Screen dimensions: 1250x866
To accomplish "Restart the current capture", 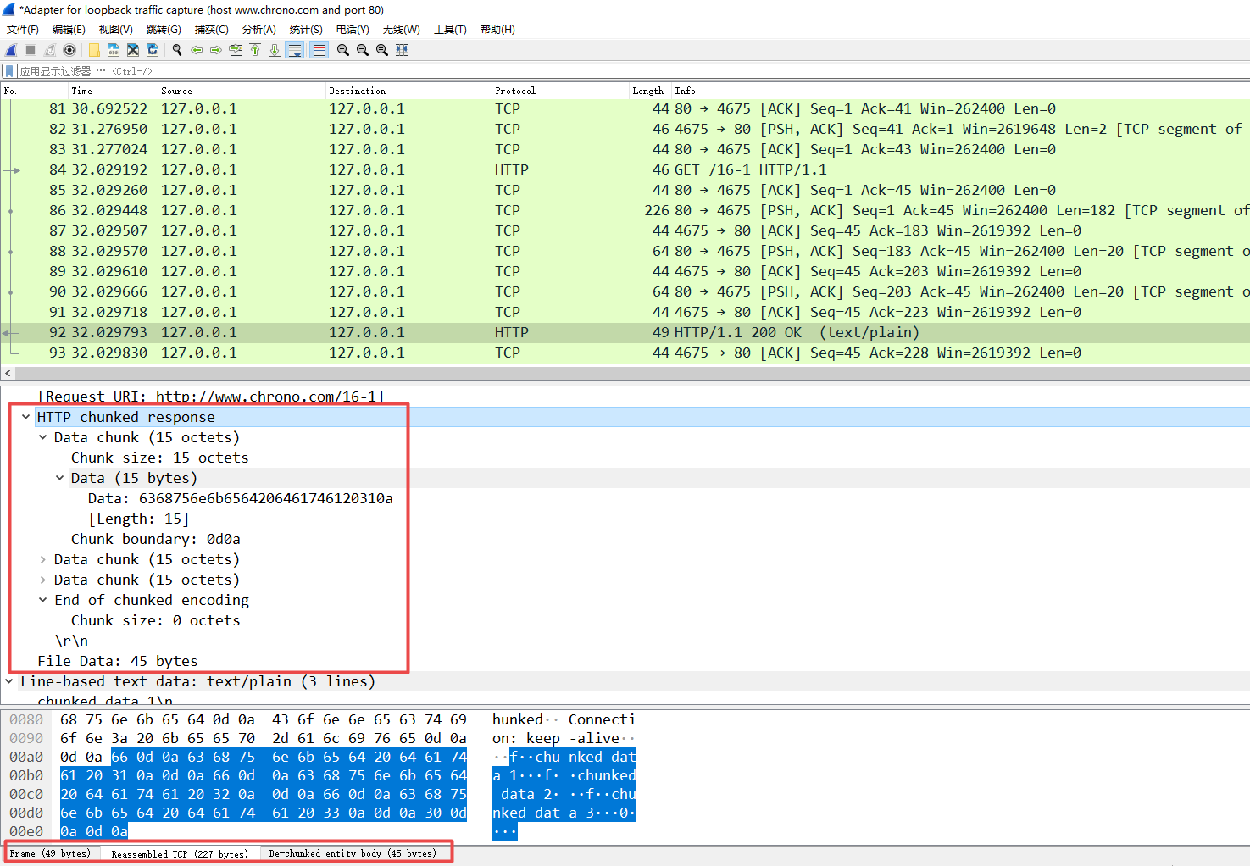I will click(50, 50).
